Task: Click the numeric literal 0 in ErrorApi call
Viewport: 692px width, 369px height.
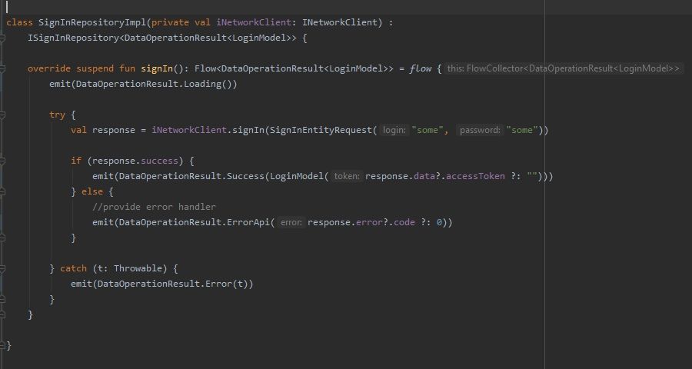Action: point(439,222)
